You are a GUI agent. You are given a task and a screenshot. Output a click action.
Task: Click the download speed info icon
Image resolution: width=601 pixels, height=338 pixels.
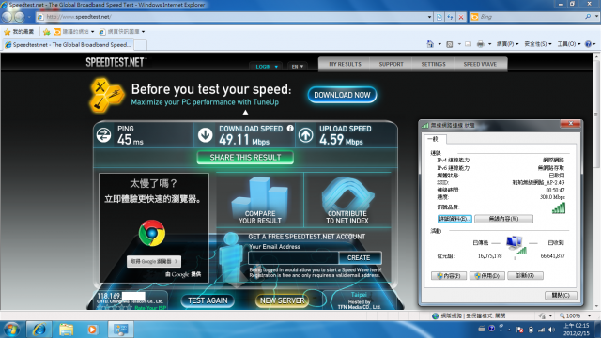click(290, 129)
